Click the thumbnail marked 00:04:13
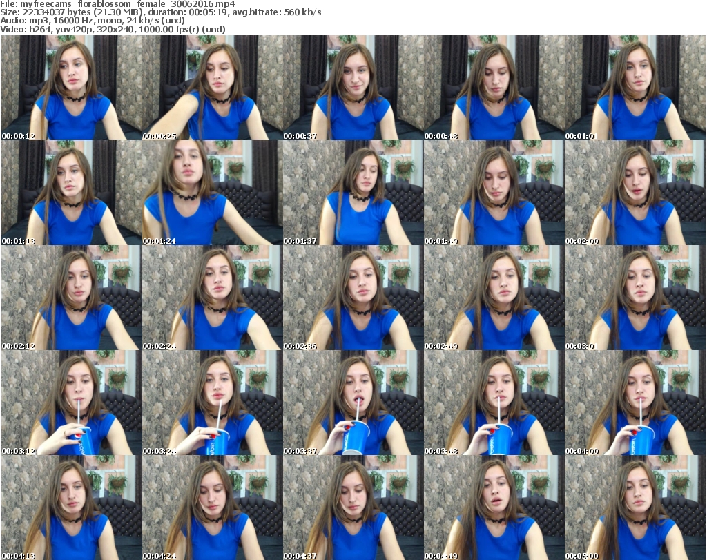 [70, 508]
